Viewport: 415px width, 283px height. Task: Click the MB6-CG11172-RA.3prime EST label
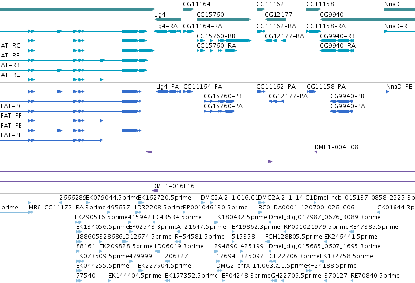coord(67,208)
